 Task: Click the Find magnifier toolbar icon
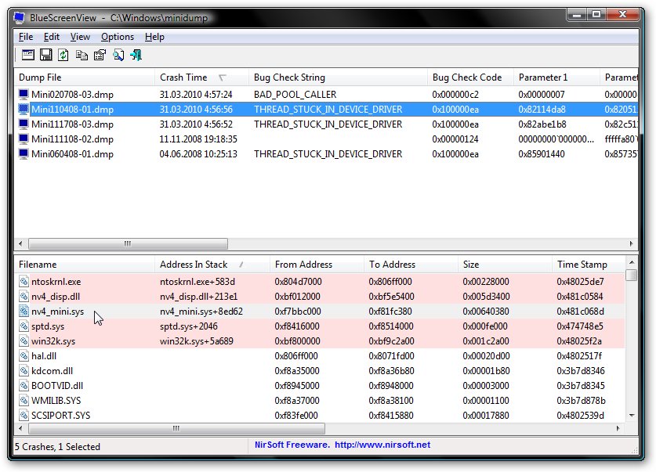(x=118, y=55)
